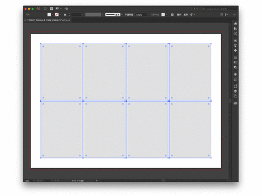The height and width of the screenshot is (196, 262).
Task: Select the top-left gray rectangle
Action: (x=62, y=72)
